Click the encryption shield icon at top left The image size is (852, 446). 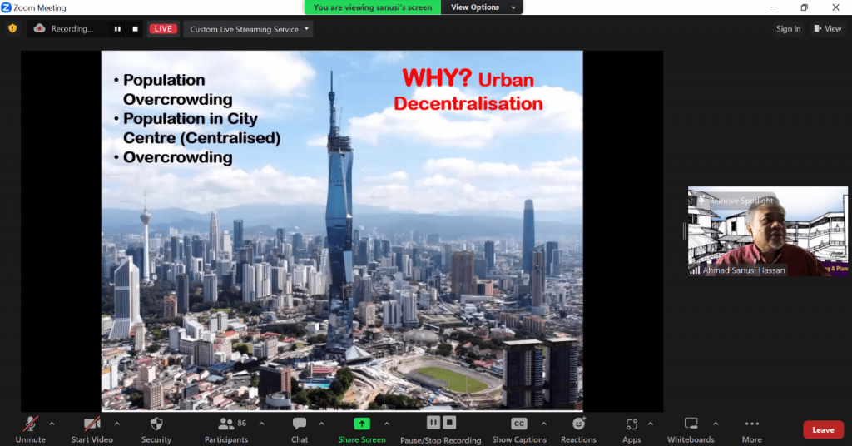[12, 28]
